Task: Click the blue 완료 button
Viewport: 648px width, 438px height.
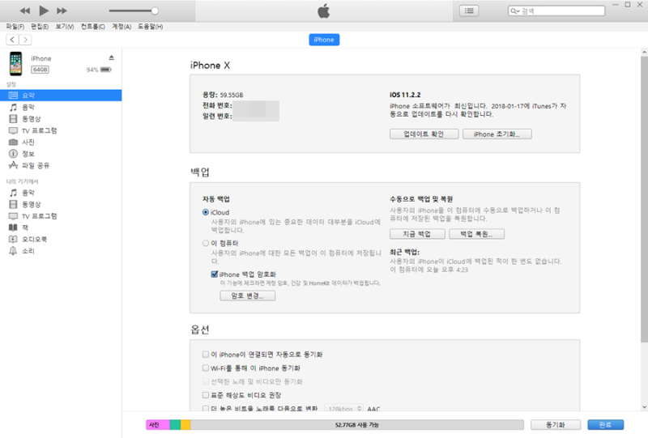Action: coord(605,425)
